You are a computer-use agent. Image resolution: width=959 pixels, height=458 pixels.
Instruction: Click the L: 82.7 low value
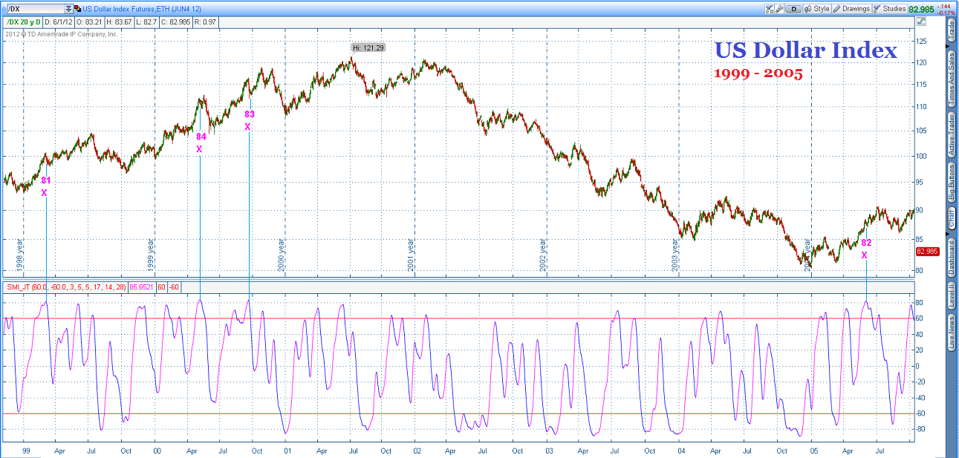tap(146, 22)
